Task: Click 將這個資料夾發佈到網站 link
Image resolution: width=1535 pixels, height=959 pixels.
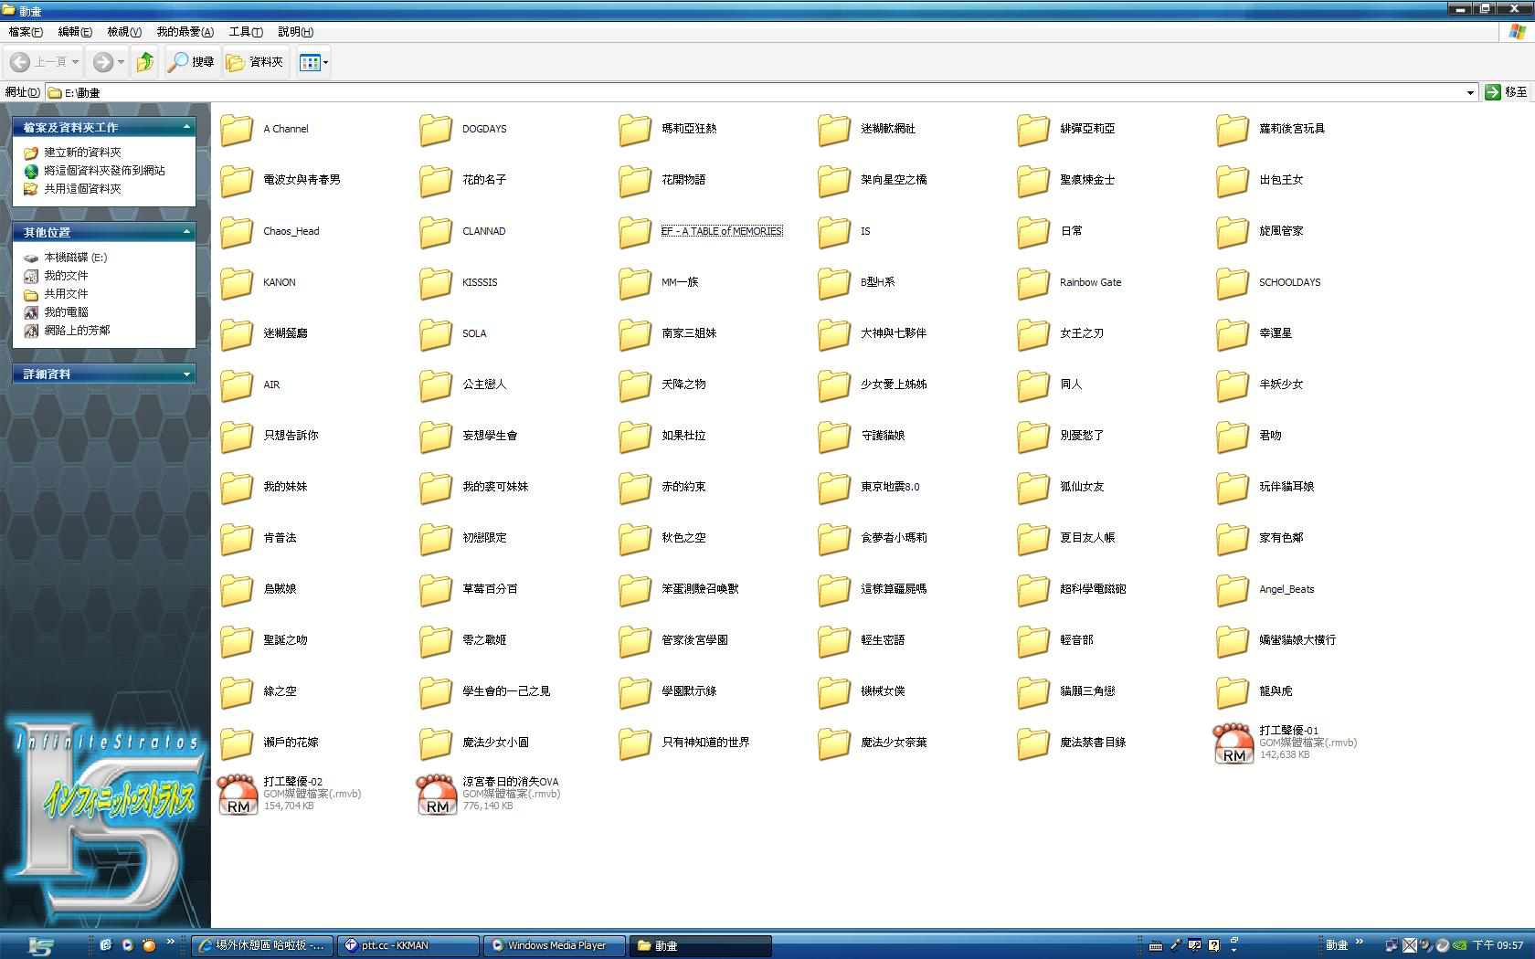Action: pyautogui.click(x=104, y=171)
